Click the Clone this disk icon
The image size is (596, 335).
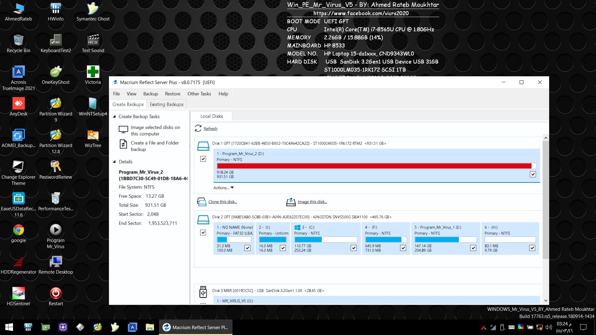pos(202,202)
